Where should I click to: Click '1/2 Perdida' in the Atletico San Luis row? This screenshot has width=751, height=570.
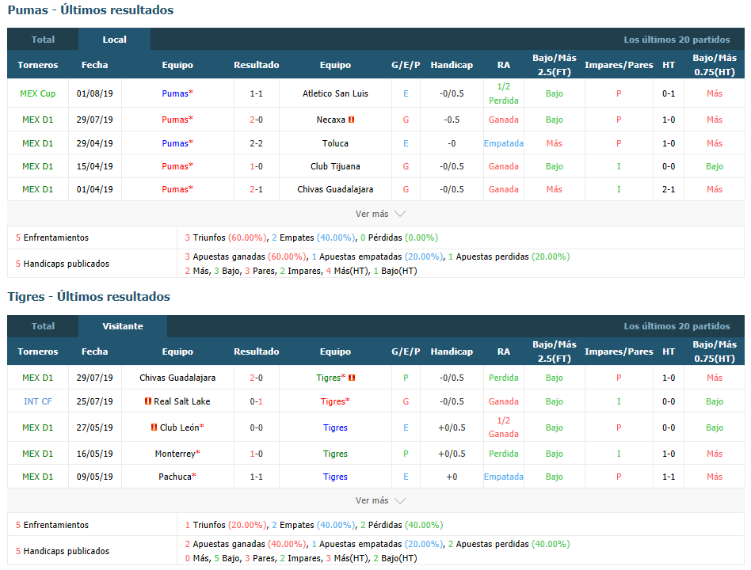point(503,93)
